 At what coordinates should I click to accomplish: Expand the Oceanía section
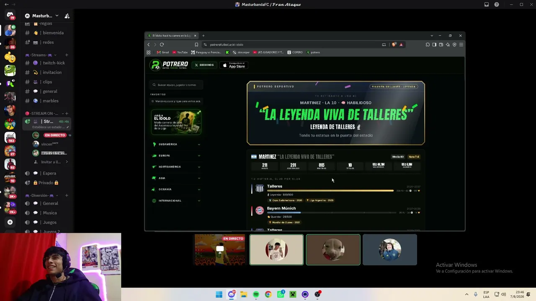click(x=176, y=189)
